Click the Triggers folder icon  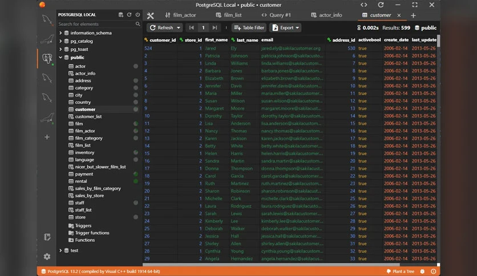pos(71,226)
